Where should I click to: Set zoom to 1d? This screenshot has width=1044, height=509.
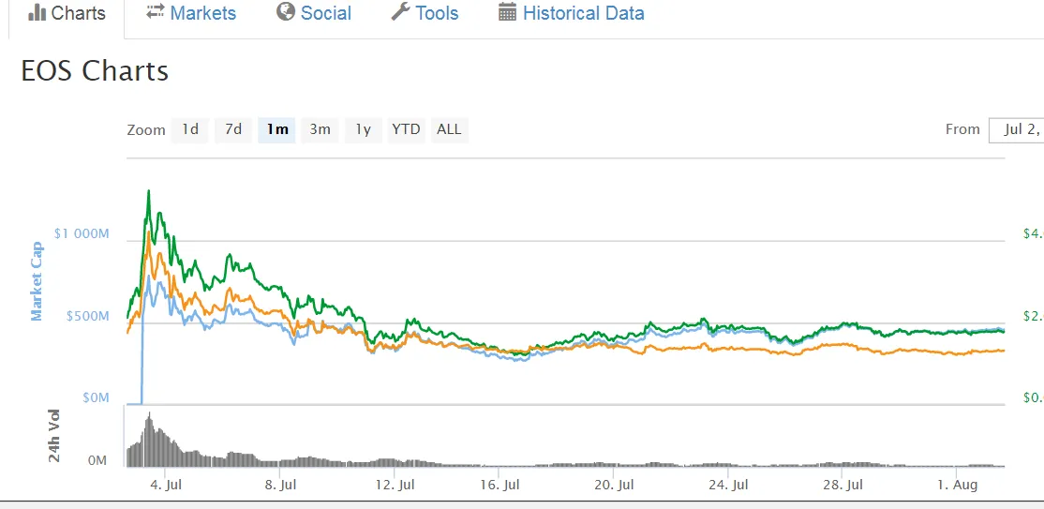click(190, 130)
